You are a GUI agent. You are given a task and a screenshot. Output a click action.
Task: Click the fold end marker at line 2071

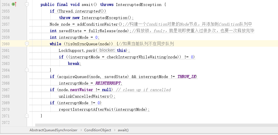(27, 116)
